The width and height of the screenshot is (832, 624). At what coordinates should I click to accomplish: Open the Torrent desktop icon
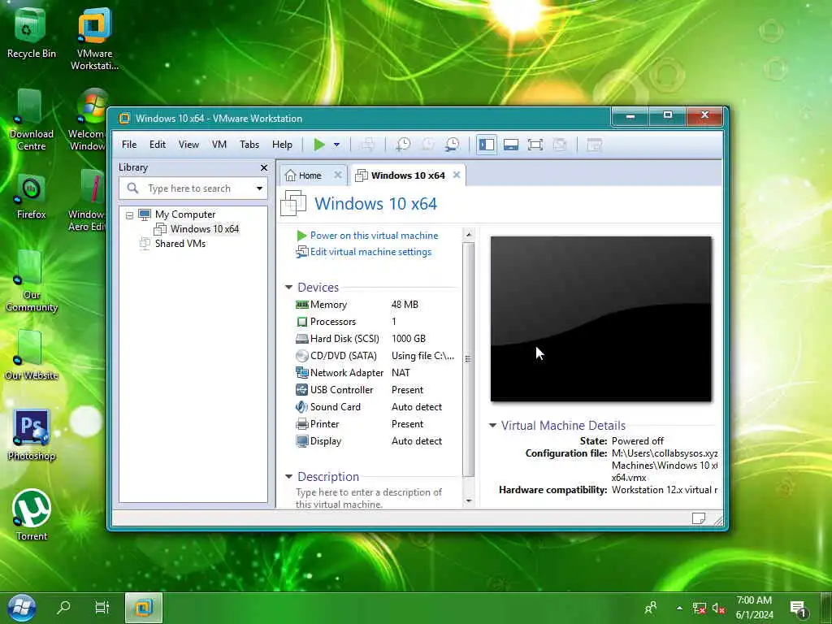(x=32, y=514)
